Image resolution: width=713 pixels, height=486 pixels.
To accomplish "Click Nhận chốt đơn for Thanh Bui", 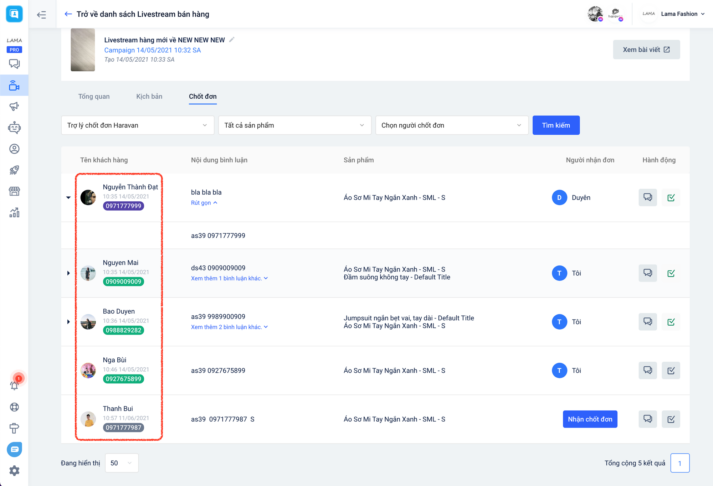I will point(590,419).
